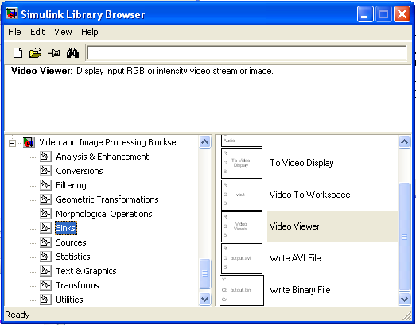Click the Transforms library icon
The height and width of the screenshot is (325, 416).
click(45, 285)
